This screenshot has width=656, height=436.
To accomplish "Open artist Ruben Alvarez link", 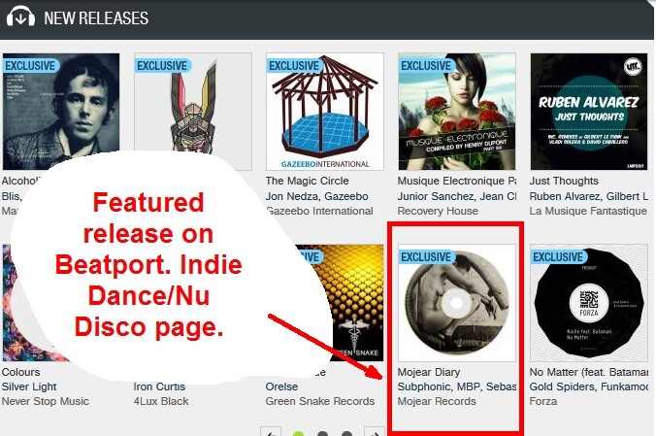I will click(565, 196).
